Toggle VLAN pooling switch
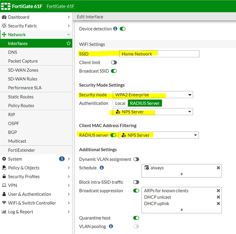The image size is (236, 234). (x=136, y=226)
